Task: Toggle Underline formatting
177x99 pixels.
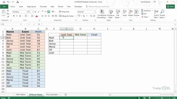Action: [20, 16]
